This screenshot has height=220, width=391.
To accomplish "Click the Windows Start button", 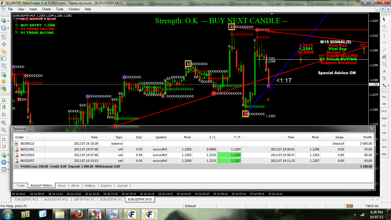I will (7, 214).
